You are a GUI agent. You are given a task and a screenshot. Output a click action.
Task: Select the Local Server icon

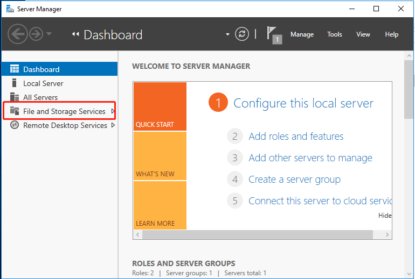coord(15,83)
